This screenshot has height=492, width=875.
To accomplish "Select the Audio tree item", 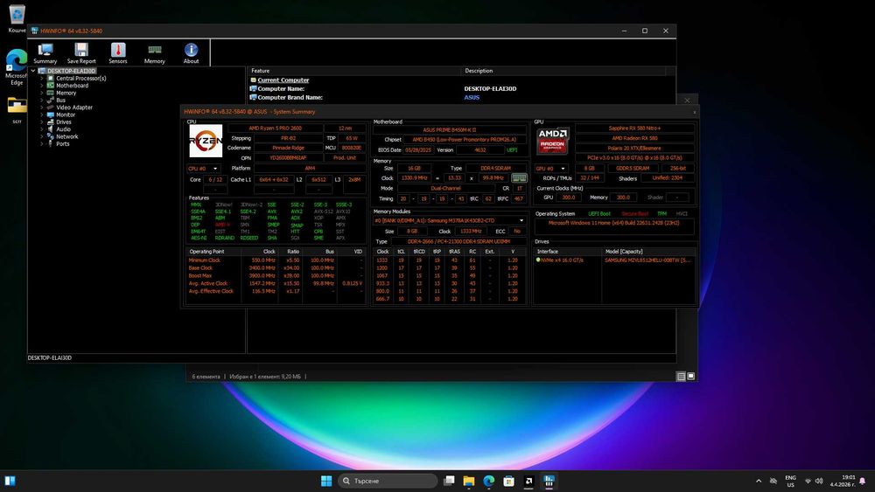I will 63,128.
